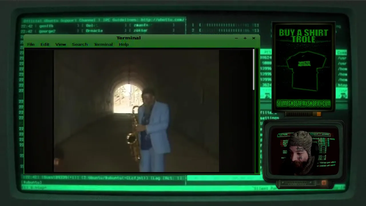Open the slumpghoste.myshopify.com link
This screenshot has width=366, height=206.
[x=303, y=103]
